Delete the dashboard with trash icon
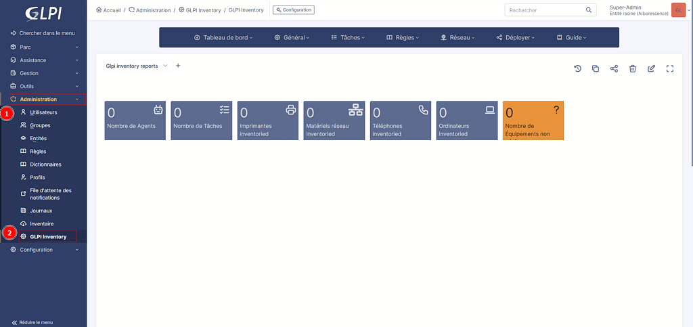Screen dimensions: 693x327 633,68
